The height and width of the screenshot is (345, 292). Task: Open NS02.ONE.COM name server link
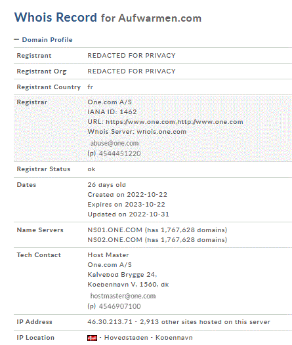115,240
